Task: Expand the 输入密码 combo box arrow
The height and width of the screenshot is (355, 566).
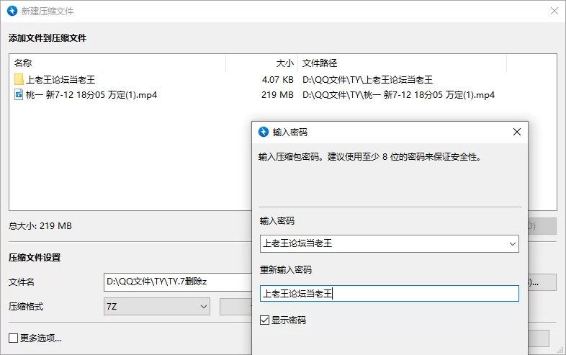Action: pyautogui.click(x=512, y=244)
